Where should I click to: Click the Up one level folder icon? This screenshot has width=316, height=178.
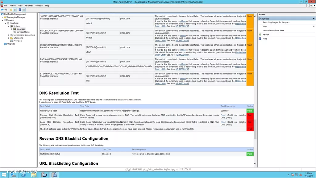coord(11,10)
